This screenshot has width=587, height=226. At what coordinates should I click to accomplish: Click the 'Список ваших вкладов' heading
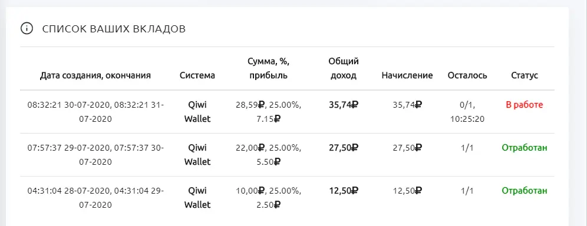pos(114,29)
